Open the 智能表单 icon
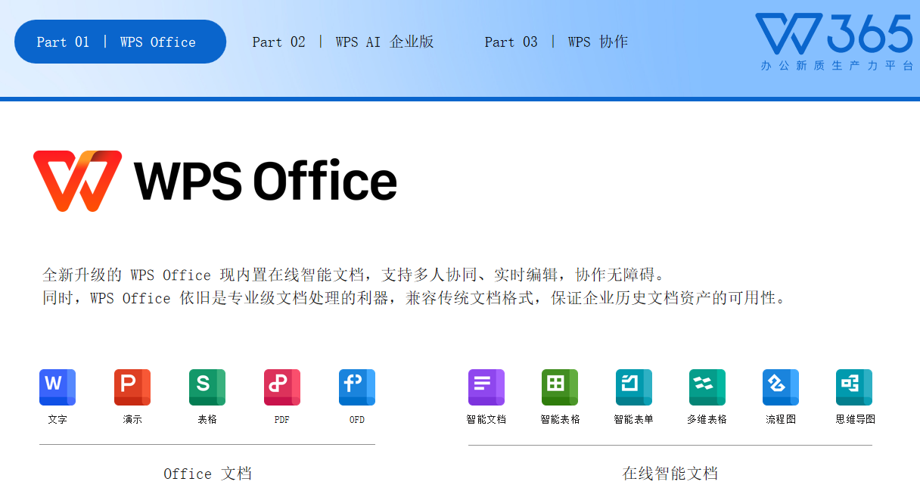Viewport: 920px width, 491px height. point(634,387)
